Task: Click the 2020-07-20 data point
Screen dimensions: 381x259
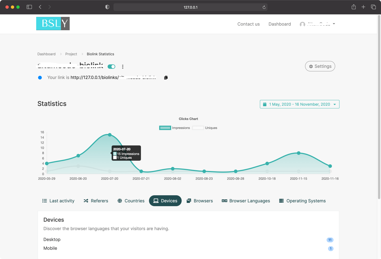Action: (110, 135)
